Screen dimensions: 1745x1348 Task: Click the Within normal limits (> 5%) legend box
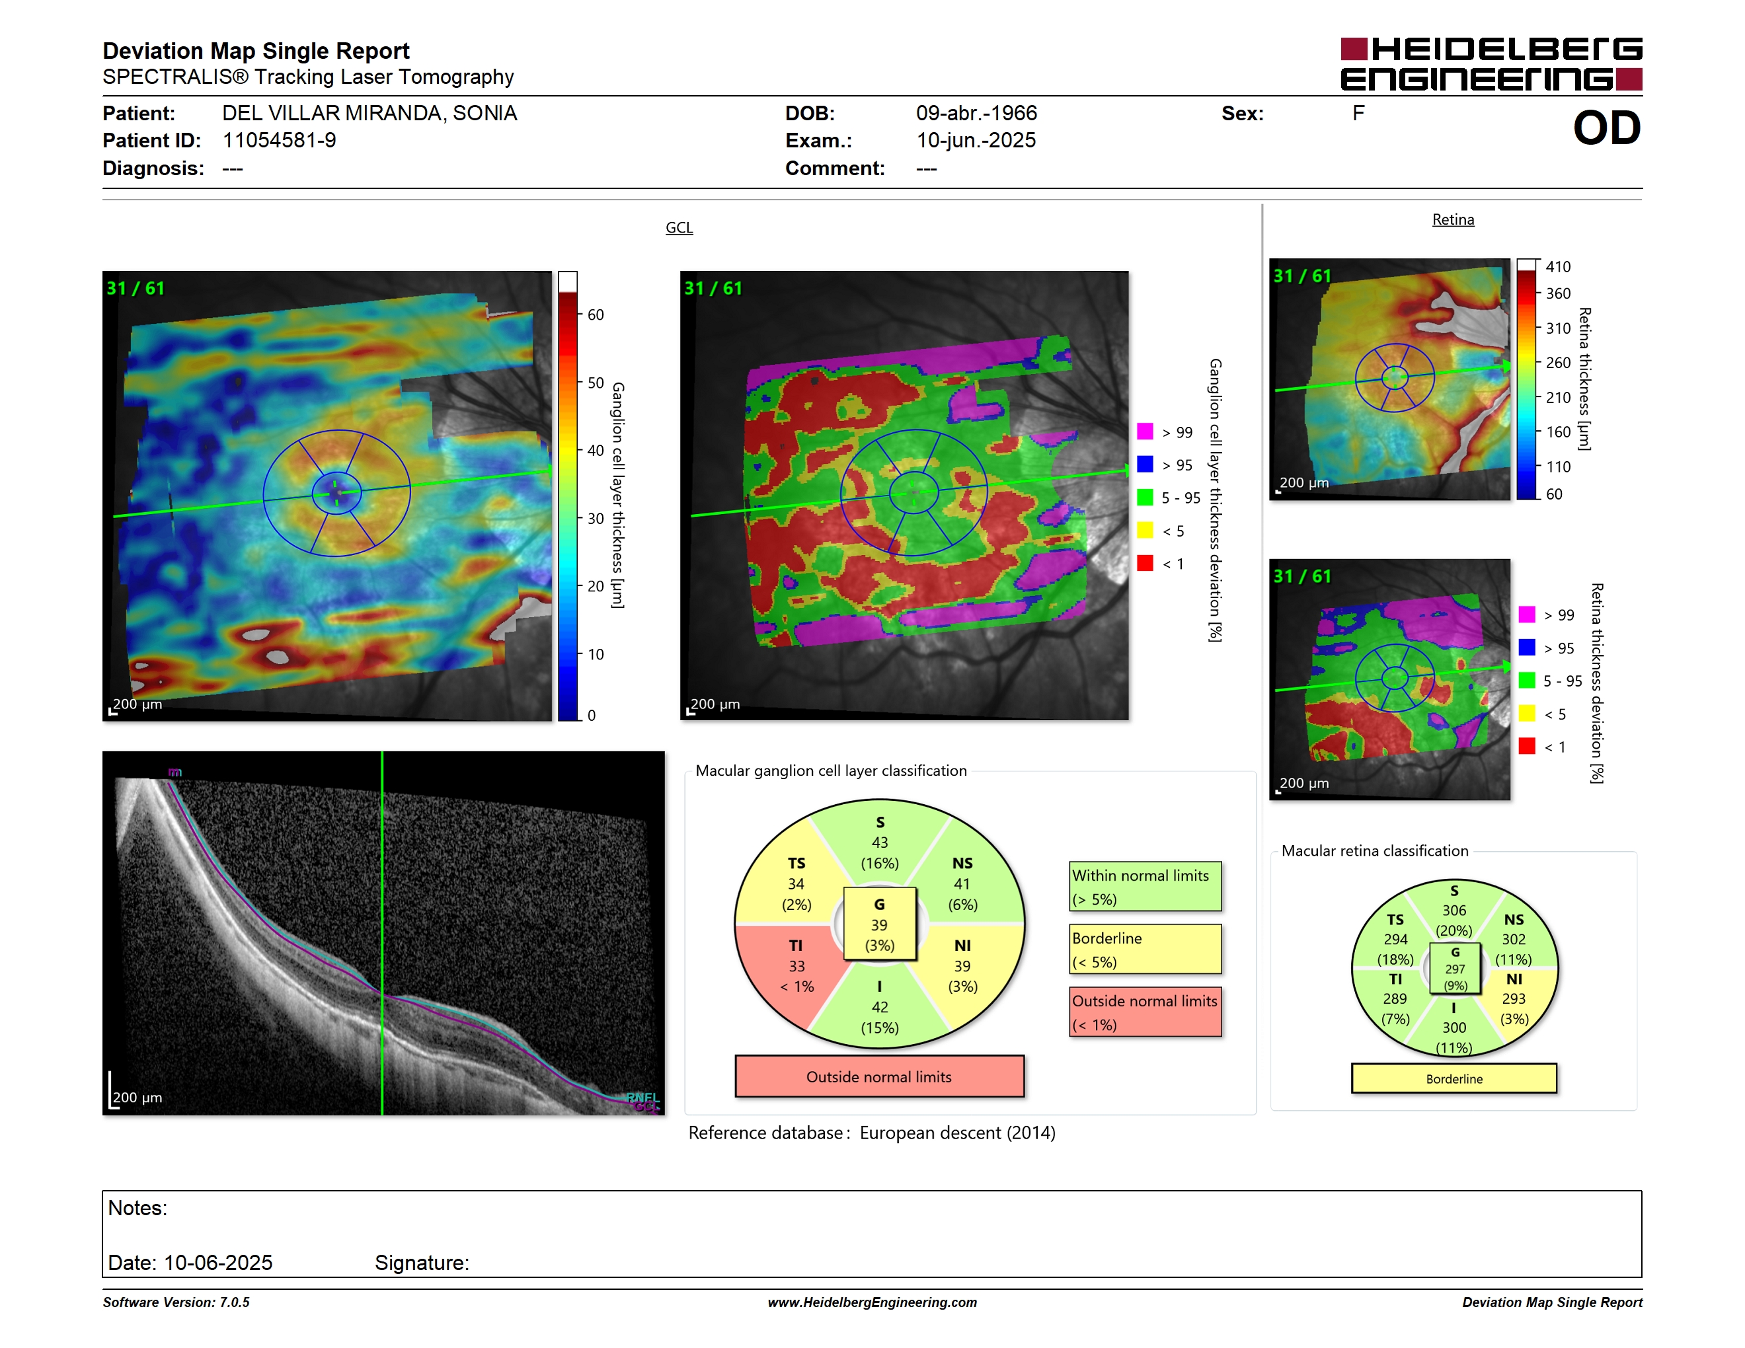(1145, 886)
